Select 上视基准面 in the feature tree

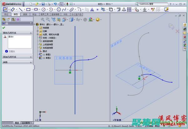[48, 44]
